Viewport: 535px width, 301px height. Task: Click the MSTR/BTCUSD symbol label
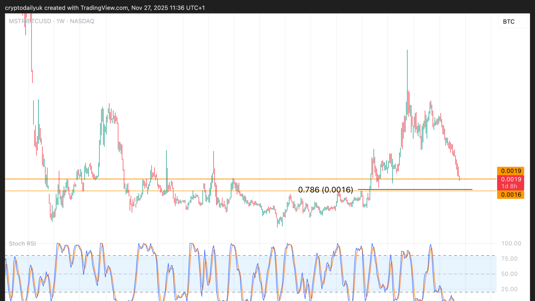[x=30, y=21]
